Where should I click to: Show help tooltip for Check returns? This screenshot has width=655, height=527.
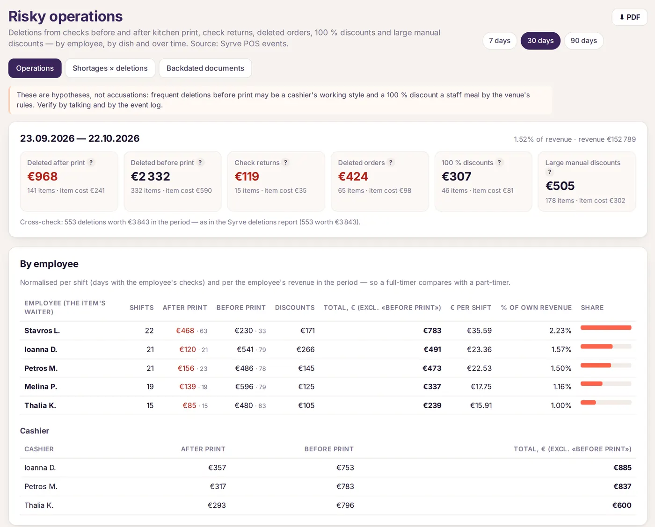(x=286, y=162)
